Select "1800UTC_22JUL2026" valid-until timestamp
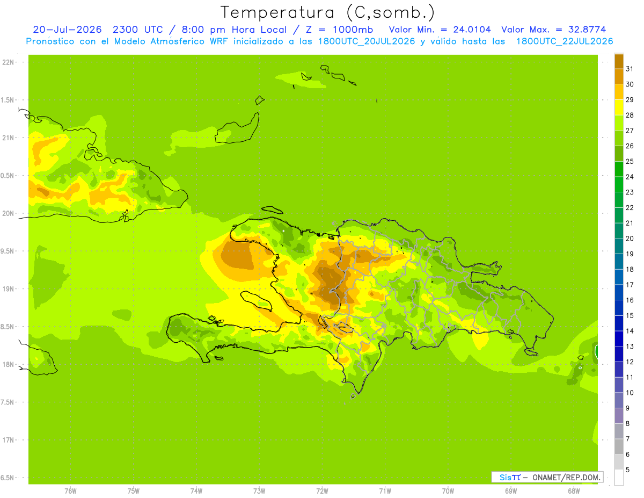 coord(564,41)
